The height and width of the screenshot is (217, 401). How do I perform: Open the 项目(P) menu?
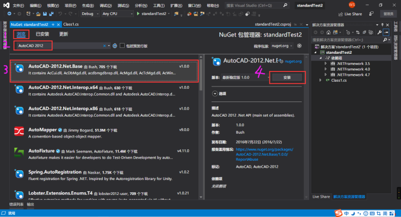click(70, 5)
